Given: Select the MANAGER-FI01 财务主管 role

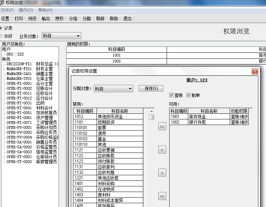Looking at the screenshot, I should click(x=30, y=69).
